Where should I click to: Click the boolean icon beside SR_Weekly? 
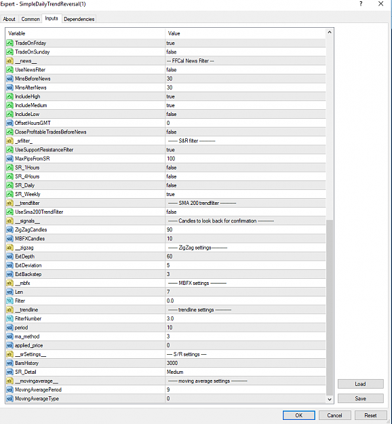9,194
